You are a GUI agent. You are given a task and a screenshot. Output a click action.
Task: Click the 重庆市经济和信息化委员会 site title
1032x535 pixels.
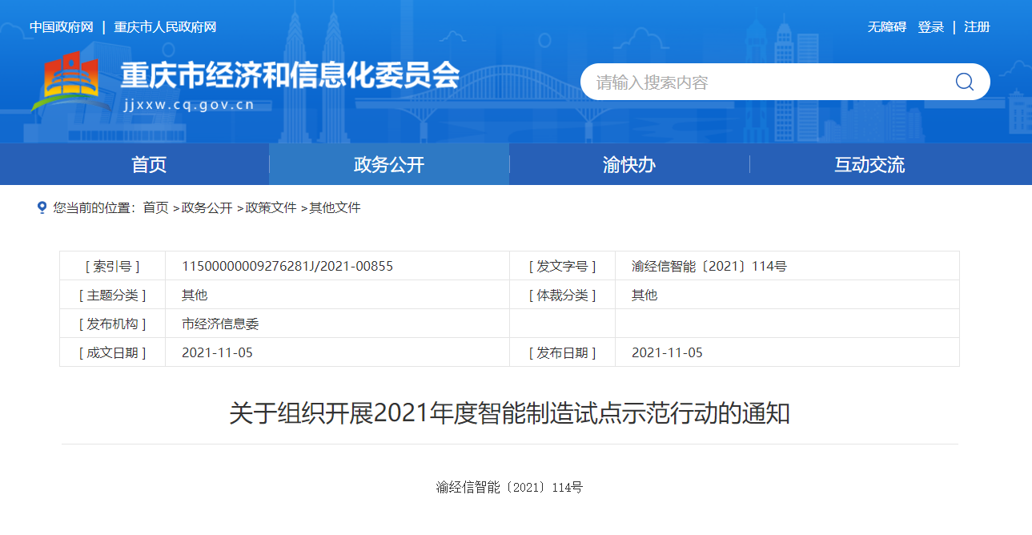click(290, 76)
